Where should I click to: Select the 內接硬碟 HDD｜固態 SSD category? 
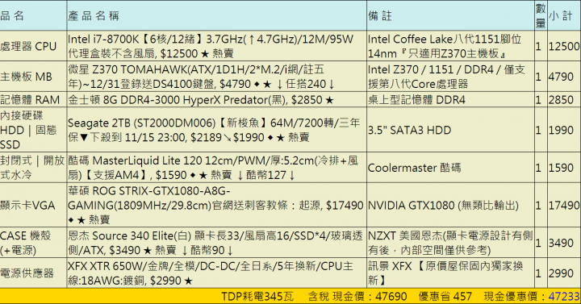coord(28,130)
